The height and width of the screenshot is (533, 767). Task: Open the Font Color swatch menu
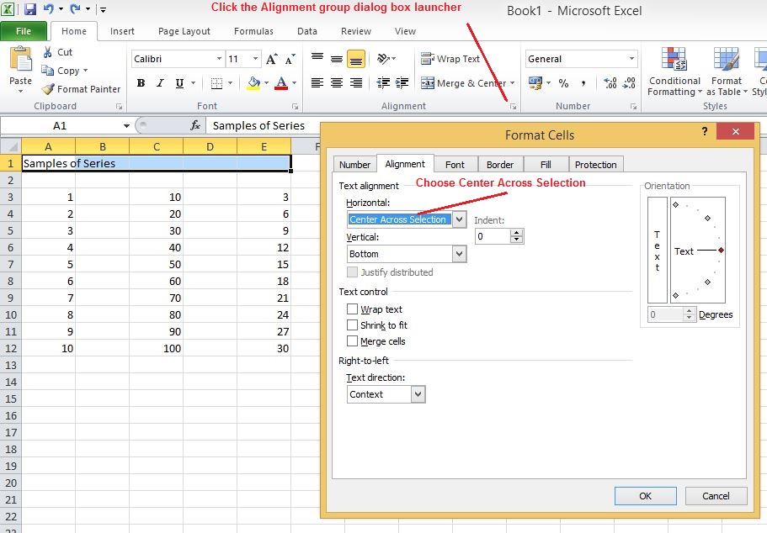tap(293, 83)
